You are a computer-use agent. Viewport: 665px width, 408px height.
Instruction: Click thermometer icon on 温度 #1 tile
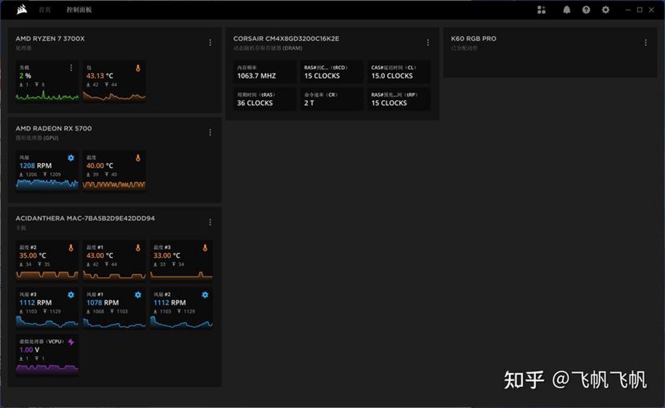click(x=138, y=248)
